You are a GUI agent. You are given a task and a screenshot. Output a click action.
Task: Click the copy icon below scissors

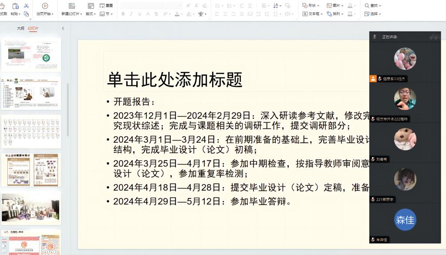[26, 14]
